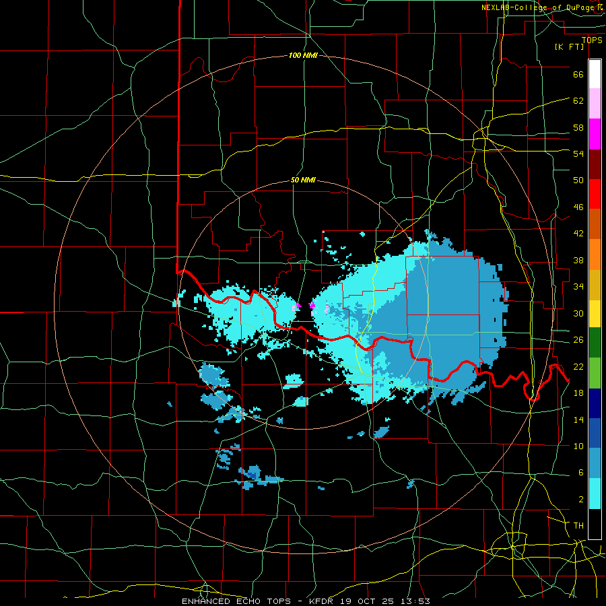606x606 pixels.
Task: Click the 50 NMI range ring label
Action: pos(303,180)
